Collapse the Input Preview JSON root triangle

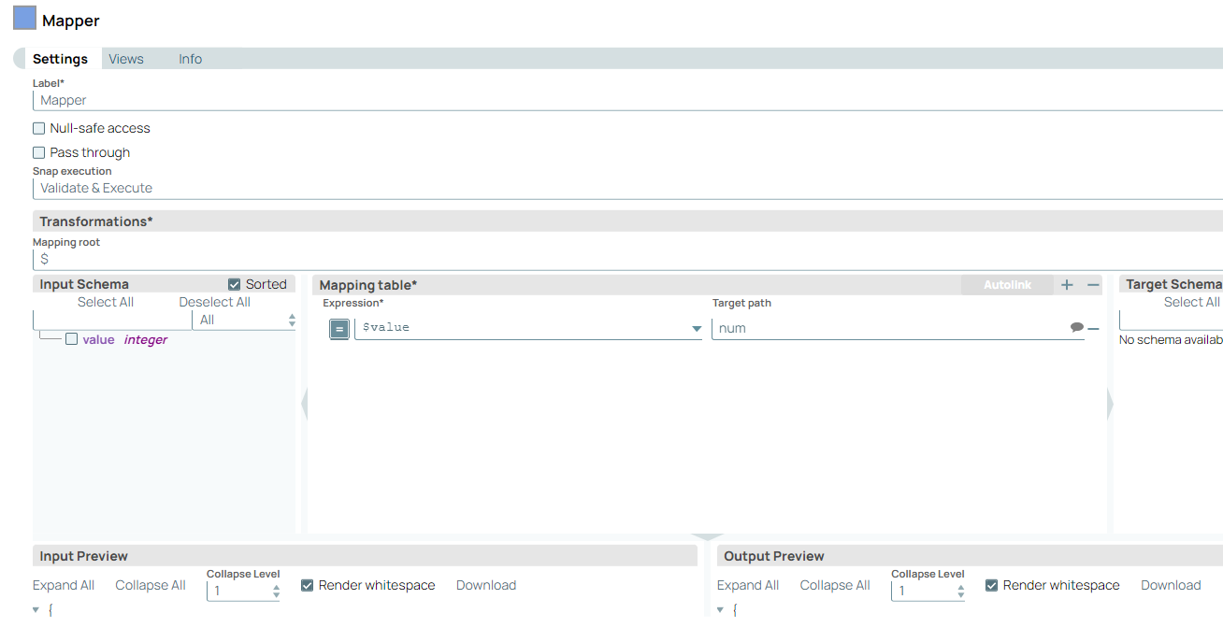tap(36, 609)
